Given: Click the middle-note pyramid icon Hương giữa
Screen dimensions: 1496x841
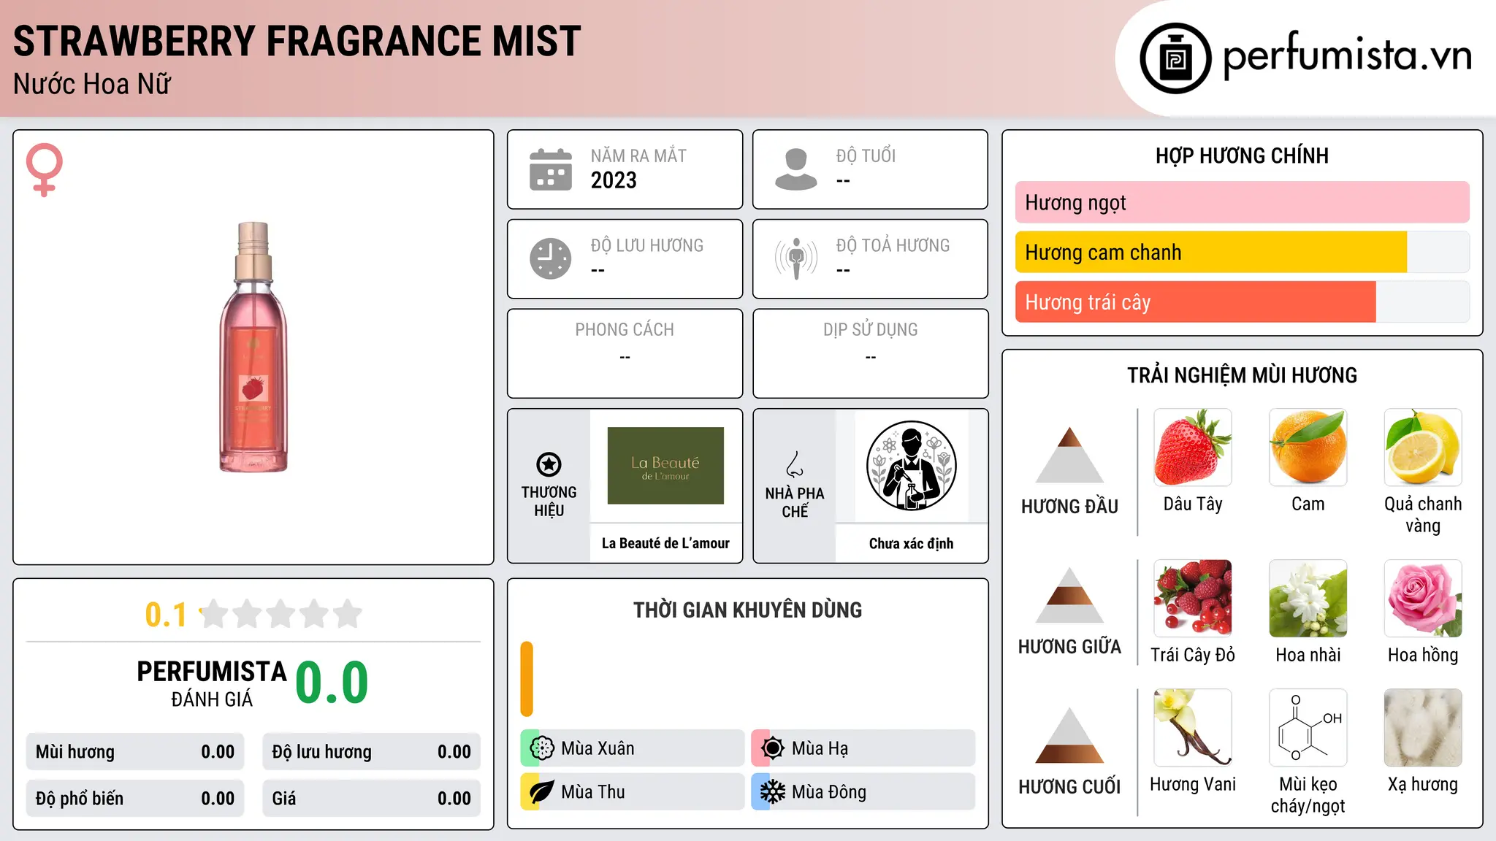Looking at the screenshot, I should [1070, 596].
